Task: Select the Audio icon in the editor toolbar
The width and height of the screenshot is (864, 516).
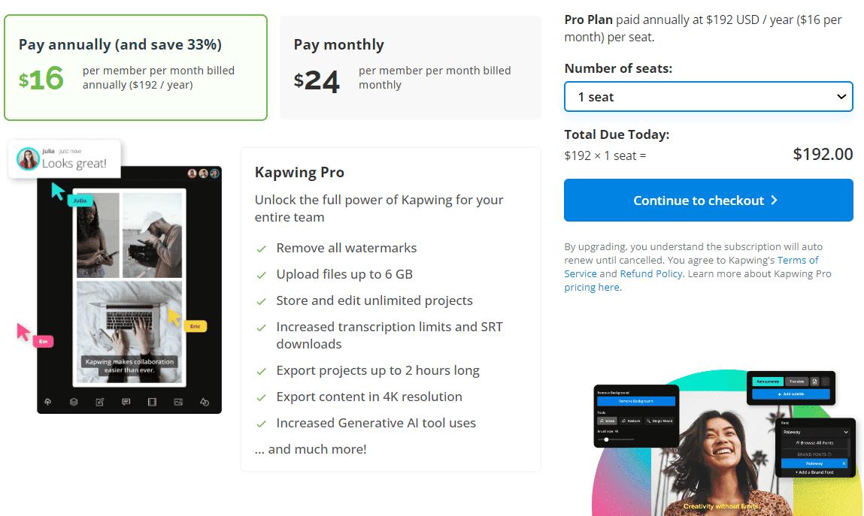Action: 205,402
